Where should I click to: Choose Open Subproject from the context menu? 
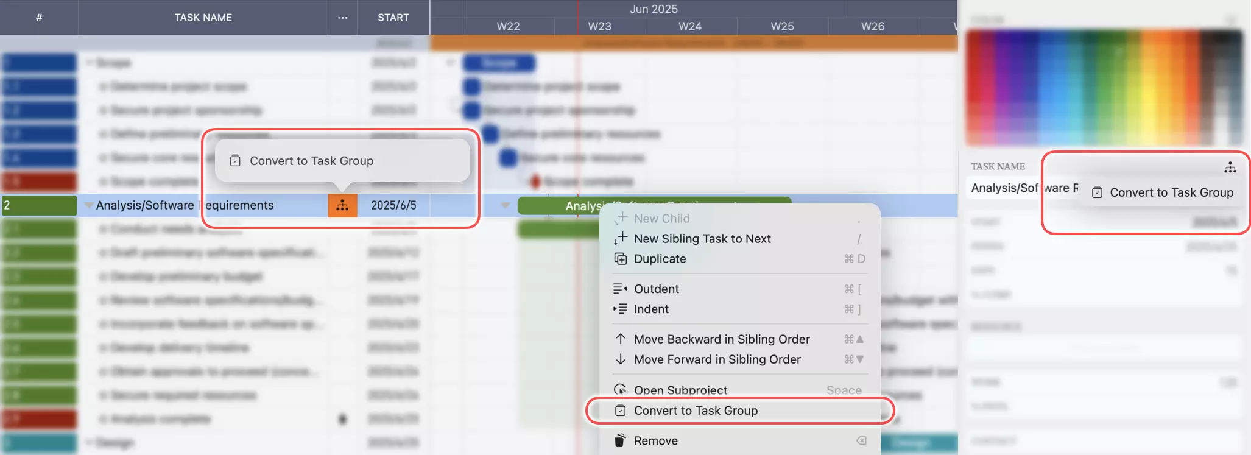coord(680,390)
